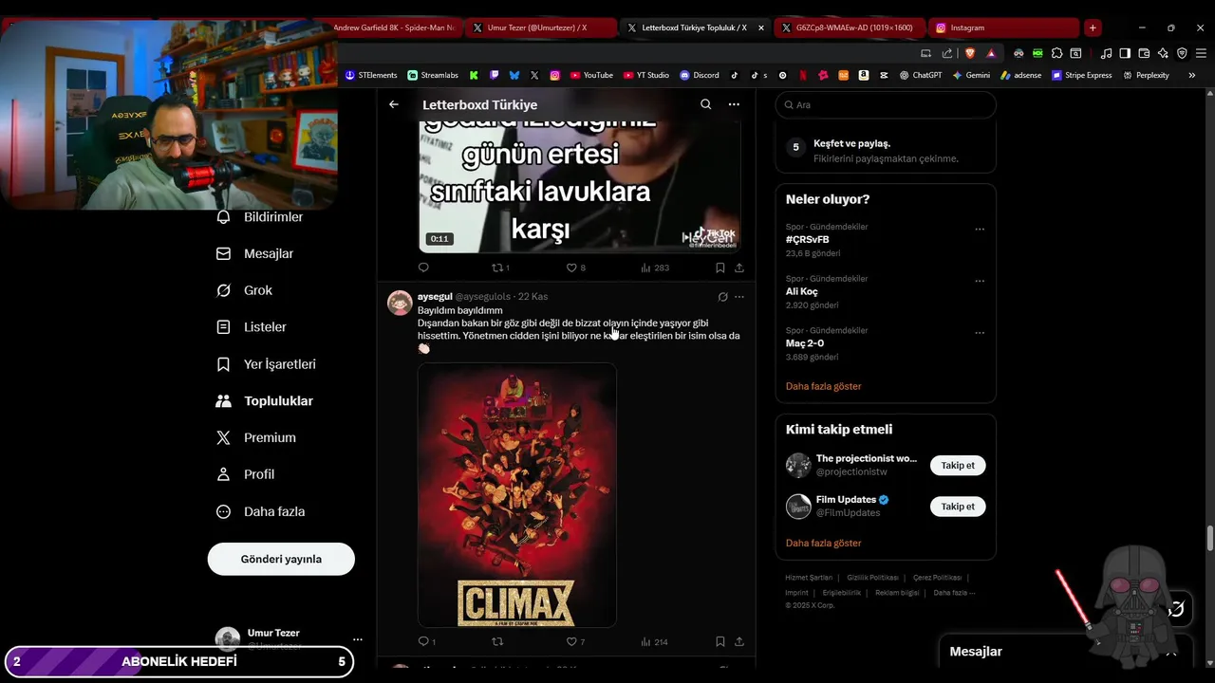Open the Gizlilik Politikası footer link
Screen dimensions: 1215x683
pos(872,578)
